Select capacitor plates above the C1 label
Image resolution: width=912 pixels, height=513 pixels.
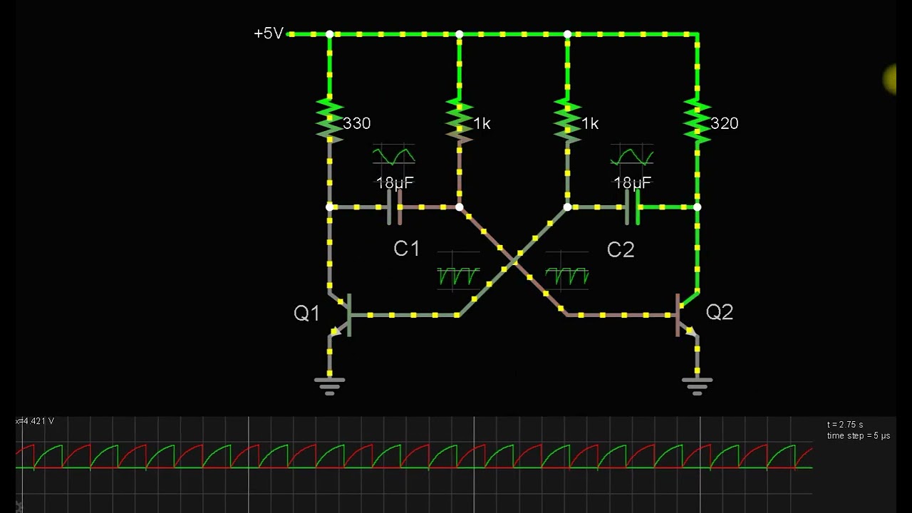[395, 207]
